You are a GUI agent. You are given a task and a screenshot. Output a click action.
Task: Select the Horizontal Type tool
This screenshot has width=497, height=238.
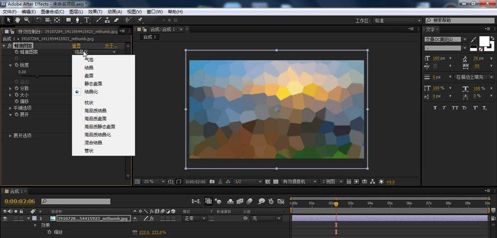coord(87,20)
